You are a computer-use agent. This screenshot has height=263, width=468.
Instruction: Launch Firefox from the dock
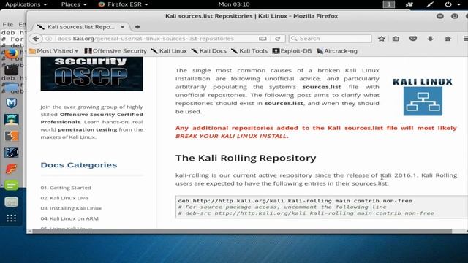click(12, 53)
